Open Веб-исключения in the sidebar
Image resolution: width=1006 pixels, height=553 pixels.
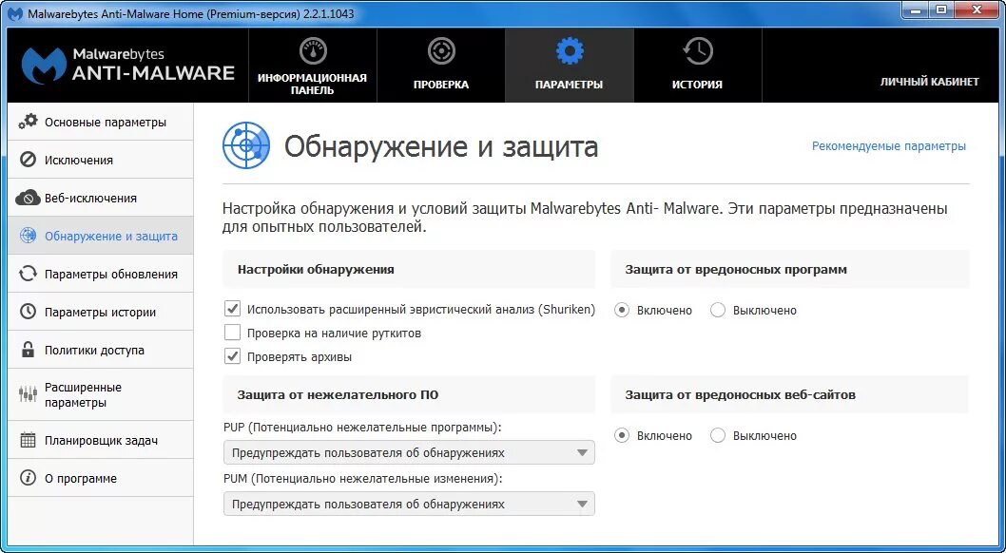point(100,198)
